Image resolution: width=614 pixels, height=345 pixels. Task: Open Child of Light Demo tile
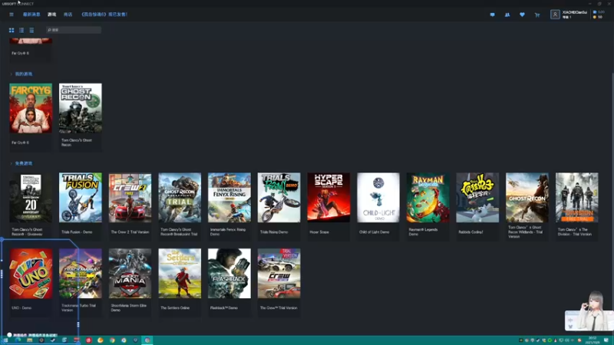(378, 205)
